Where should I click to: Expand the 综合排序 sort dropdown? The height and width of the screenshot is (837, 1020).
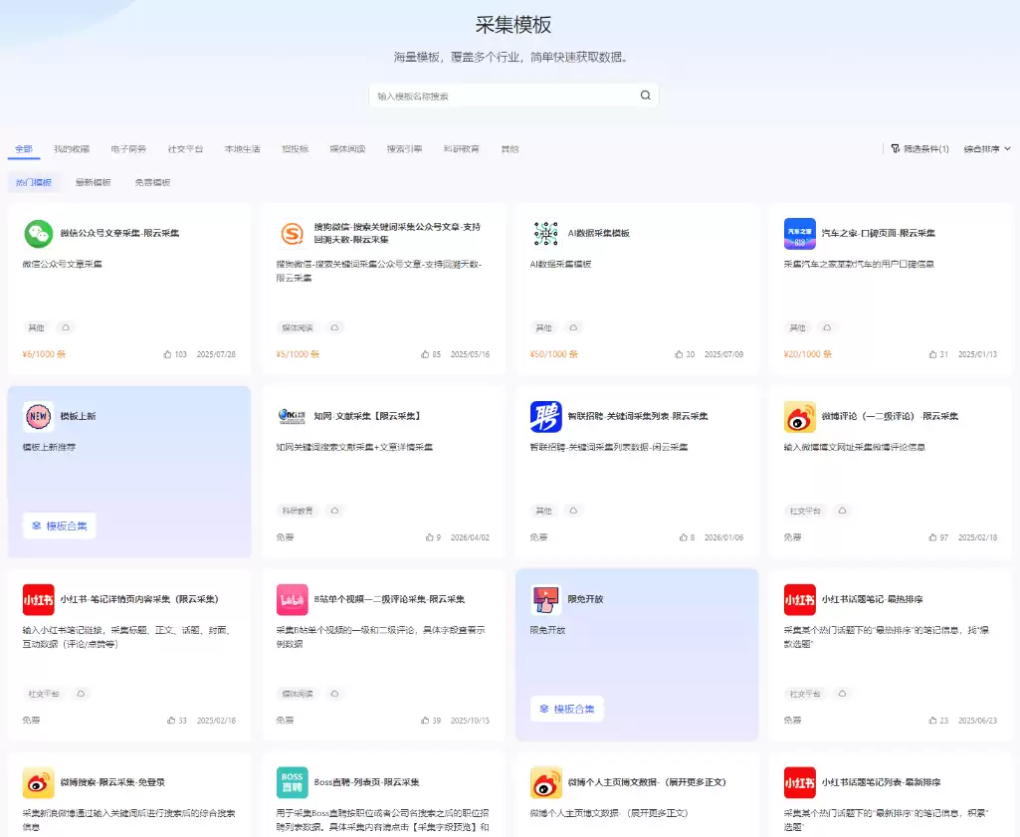[987, 149]
